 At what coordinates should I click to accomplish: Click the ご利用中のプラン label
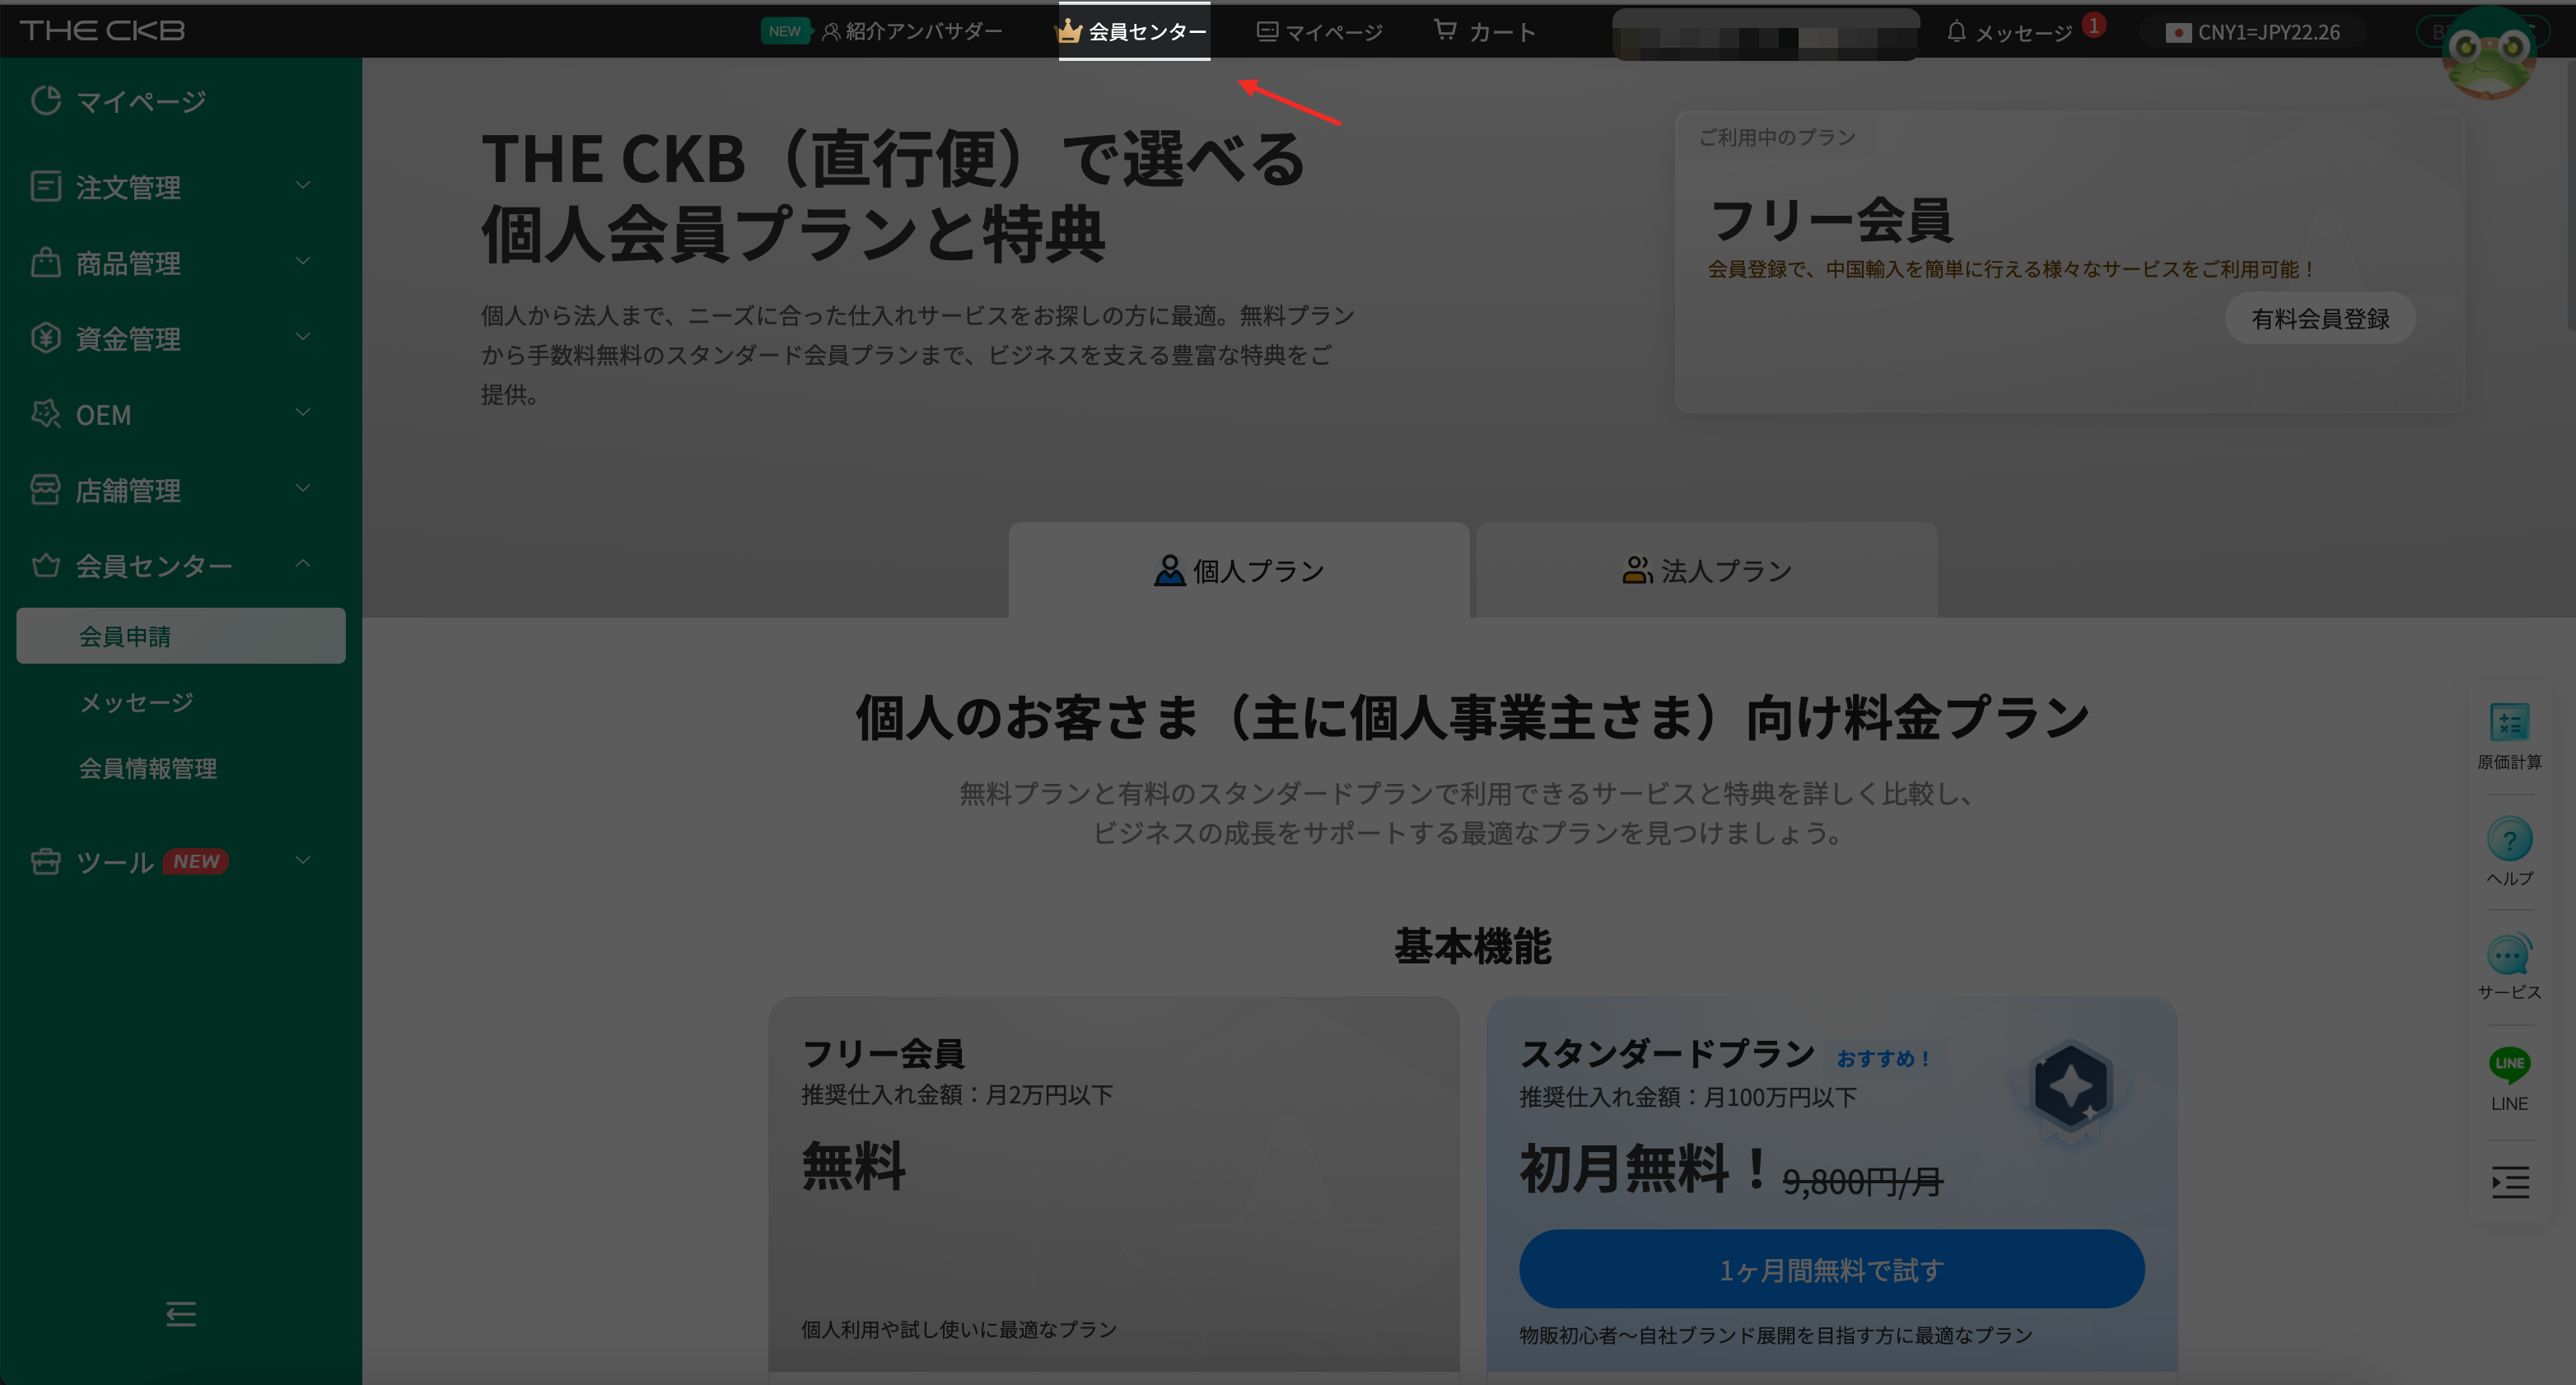coord(1777,137)
